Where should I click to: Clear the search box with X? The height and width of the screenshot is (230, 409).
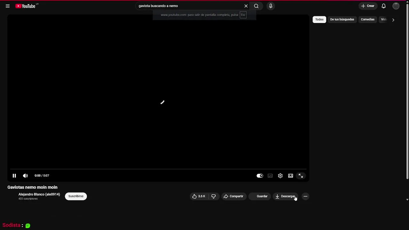pyautogui.click(x=246, y=6)
